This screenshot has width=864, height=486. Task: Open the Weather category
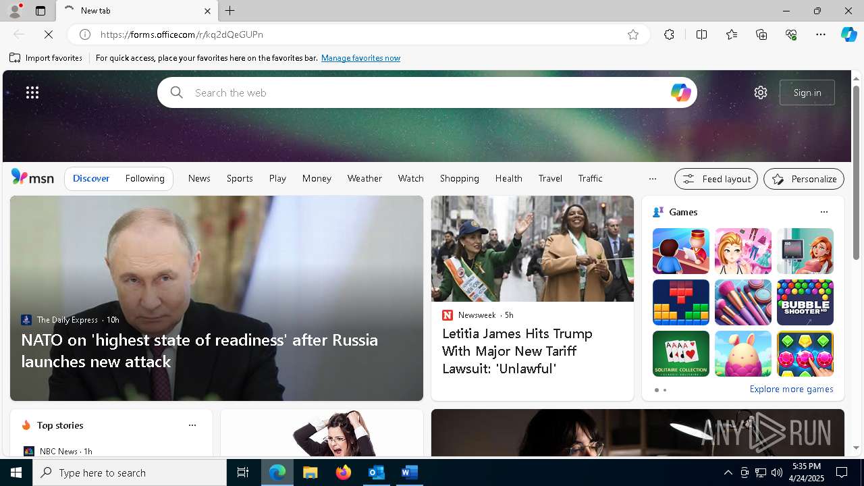(x=364, y=178)
